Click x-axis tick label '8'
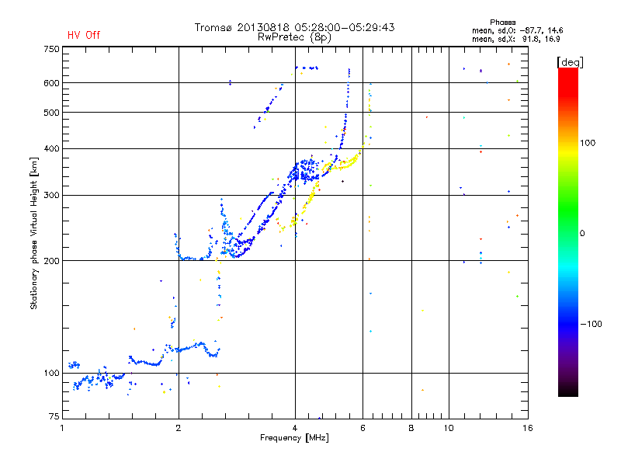 click(x=411, y=428)
